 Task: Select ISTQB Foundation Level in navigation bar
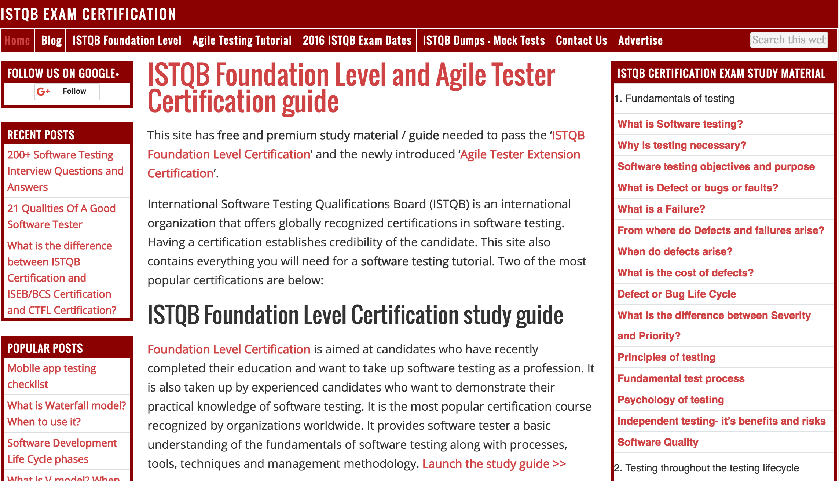click(x=127, y=40)
